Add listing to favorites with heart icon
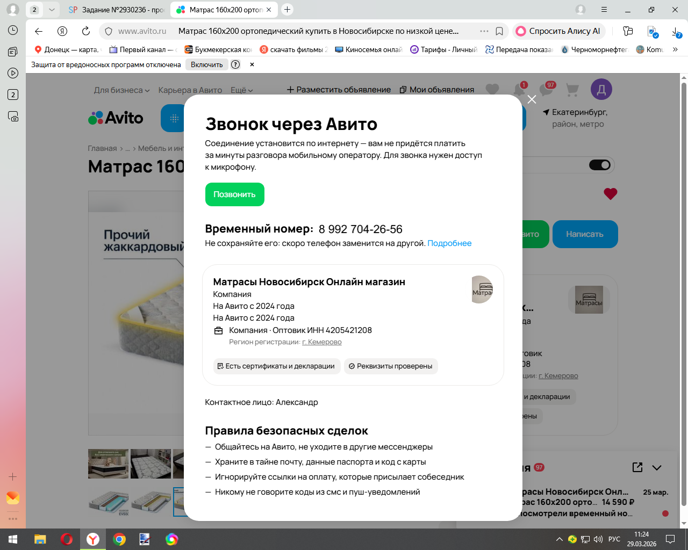Image resolution: width=688 pixels, height=550 pixels. [611, 194]
